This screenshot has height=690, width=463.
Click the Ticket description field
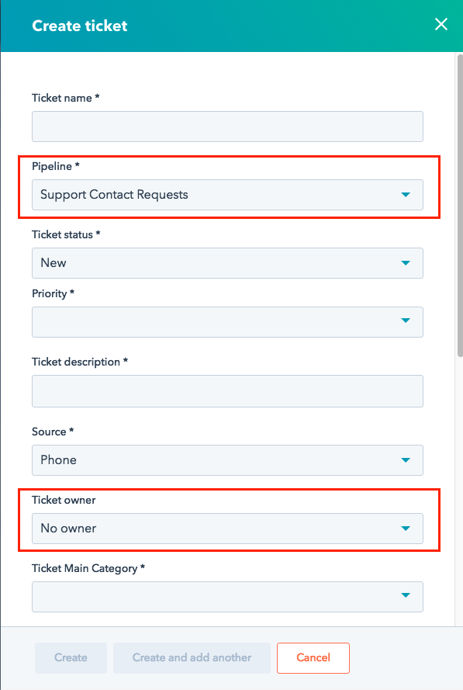227,391
